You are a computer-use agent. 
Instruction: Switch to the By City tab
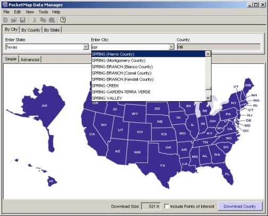[11, 30]
